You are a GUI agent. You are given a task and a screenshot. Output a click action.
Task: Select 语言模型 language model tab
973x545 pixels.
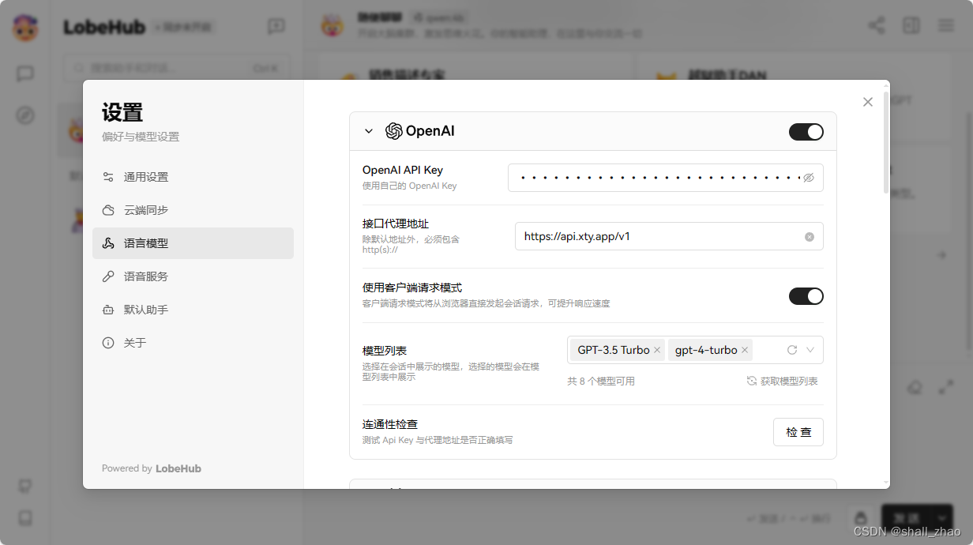(193, 243)
